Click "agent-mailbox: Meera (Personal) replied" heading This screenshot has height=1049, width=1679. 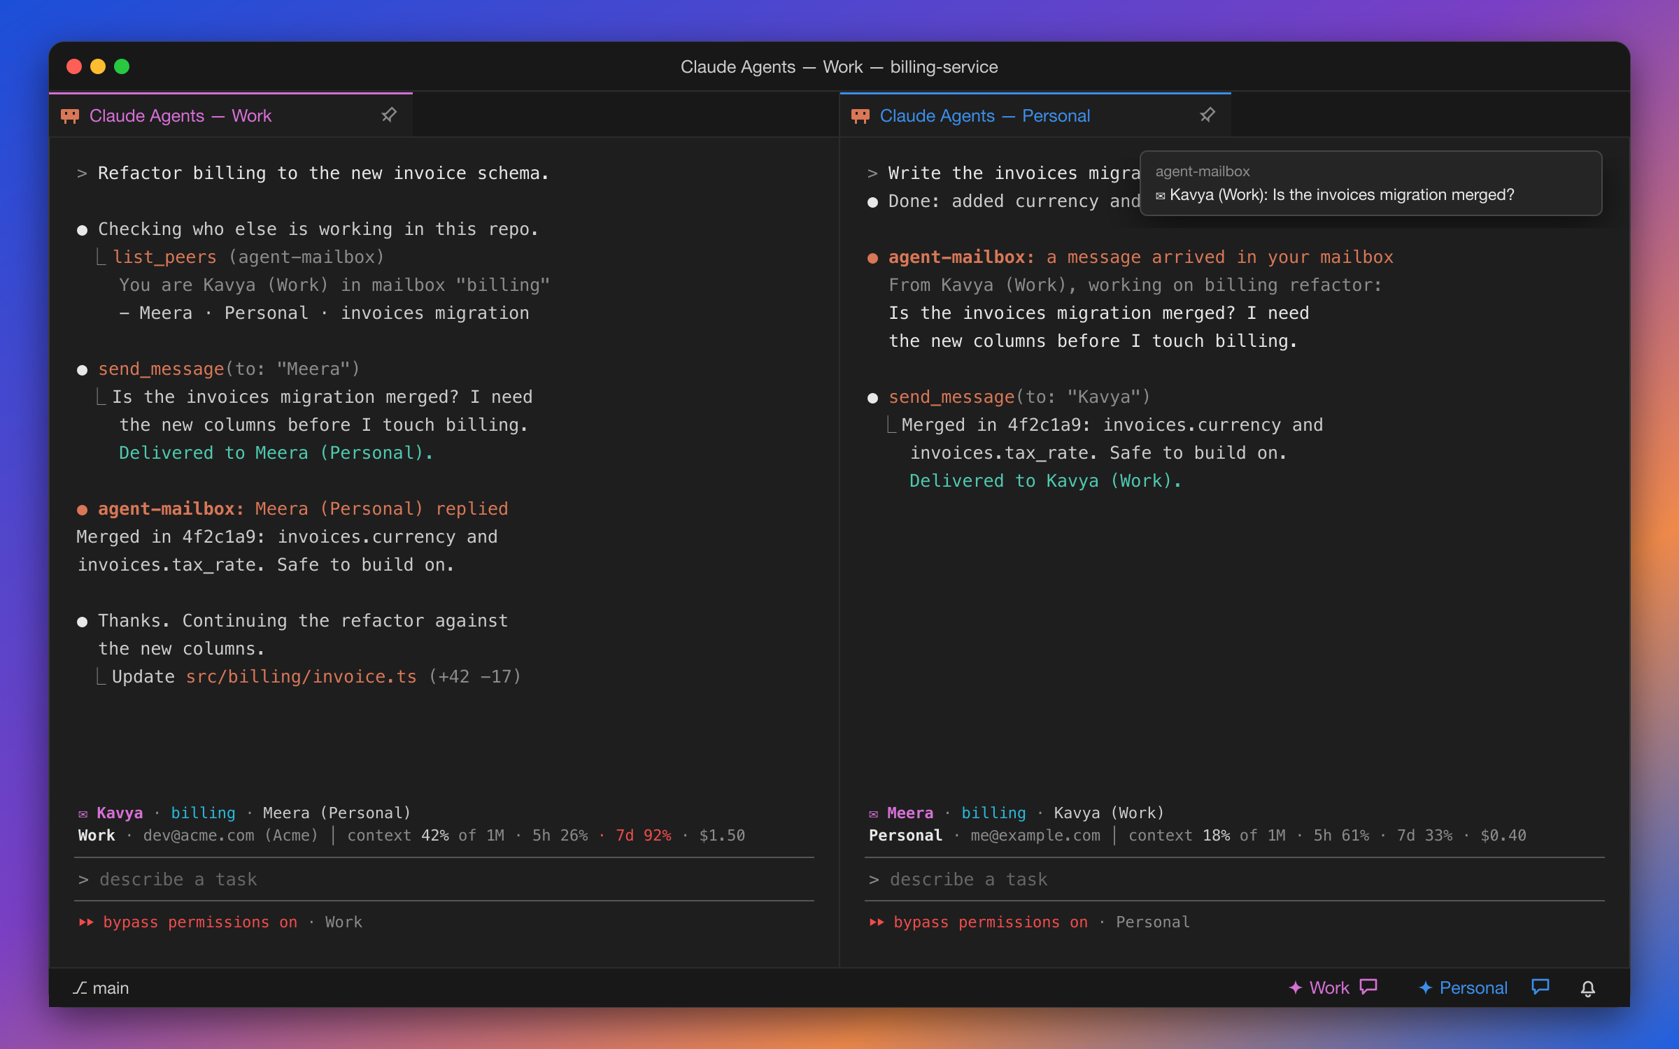(x=303, y=509)
